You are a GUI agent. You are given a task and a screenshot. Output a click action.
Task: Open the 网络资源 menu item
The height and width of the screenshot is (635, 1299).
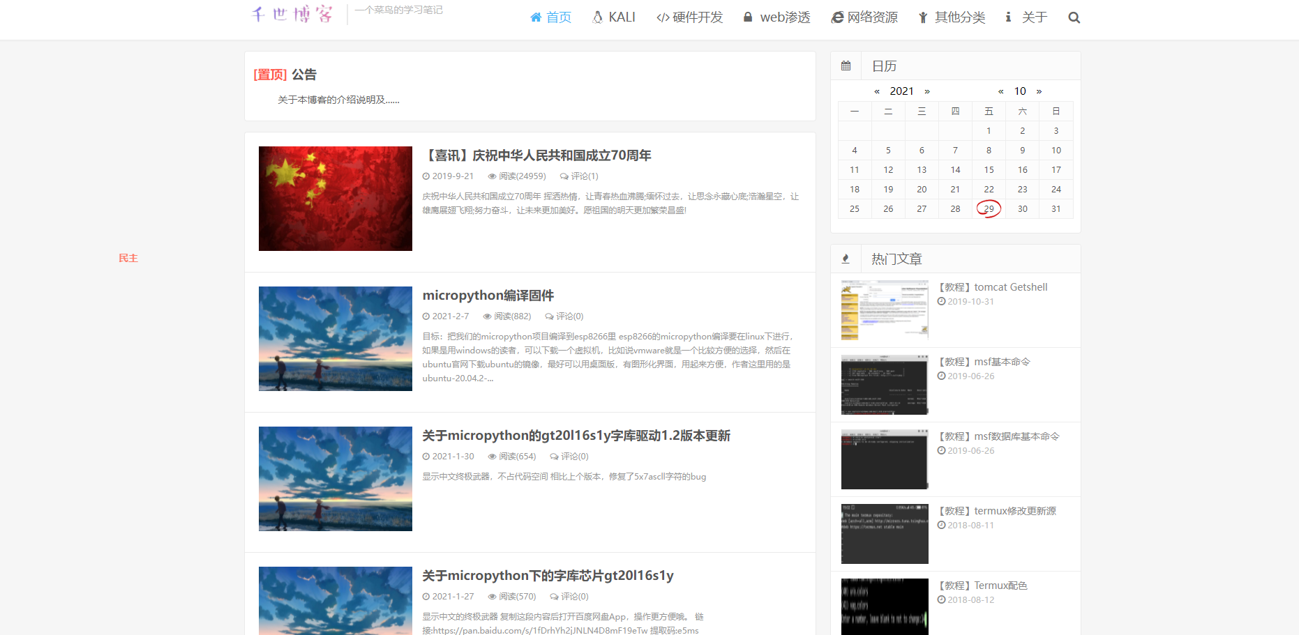864,17
